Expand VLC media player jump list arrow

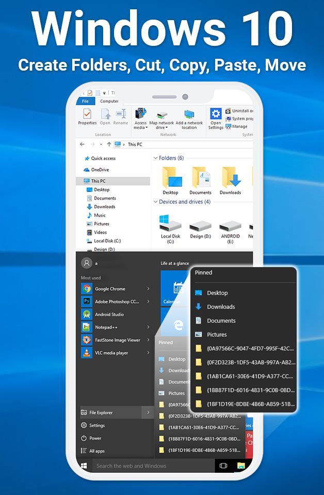[x=148, y=353]
